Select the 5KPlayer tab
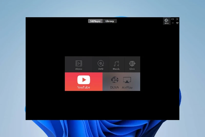The image size is (205, 137). click(x=95, y=21)
